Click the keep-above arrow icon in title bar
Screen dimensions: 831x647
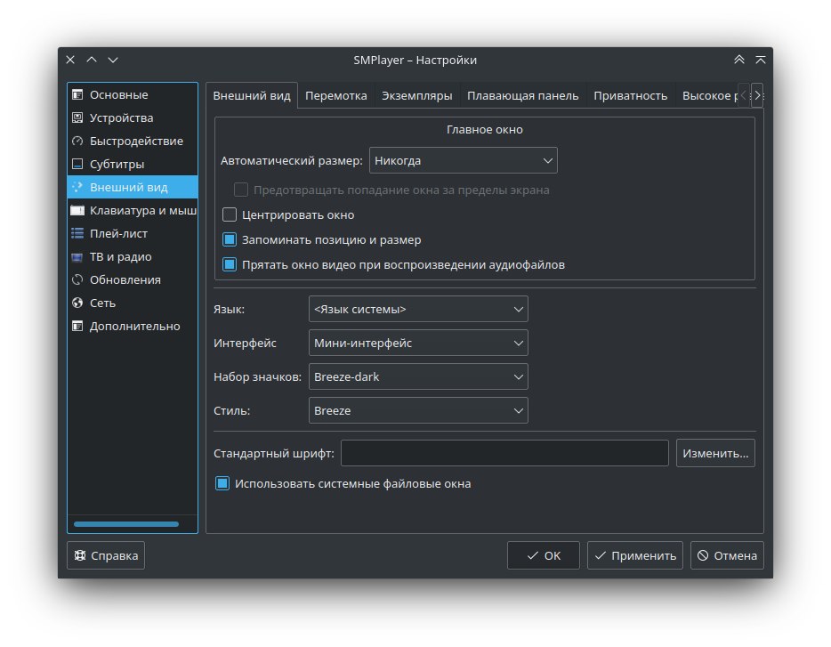click(92, 60)
